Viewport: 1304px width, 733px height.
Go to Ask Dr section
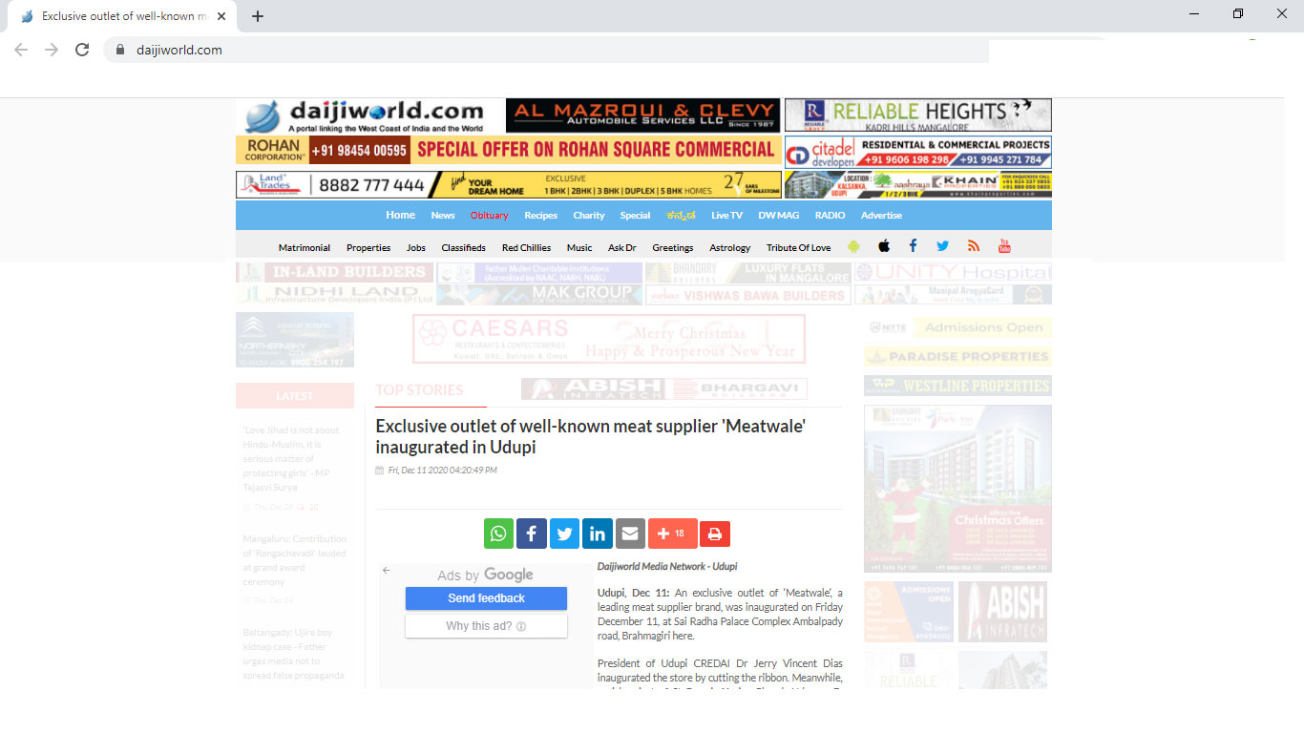click(x=622, y=247)
